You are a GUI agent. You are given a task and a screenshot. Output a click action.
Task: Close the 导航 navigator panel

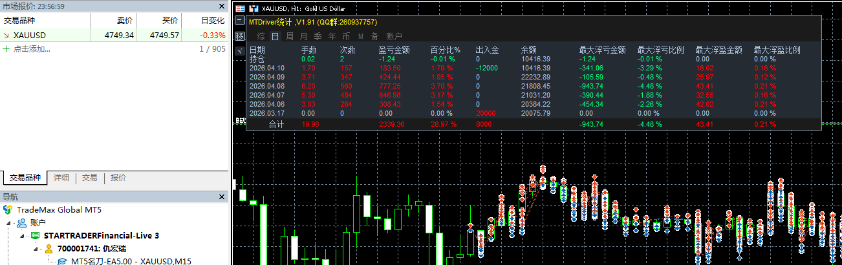click(223, 196)
